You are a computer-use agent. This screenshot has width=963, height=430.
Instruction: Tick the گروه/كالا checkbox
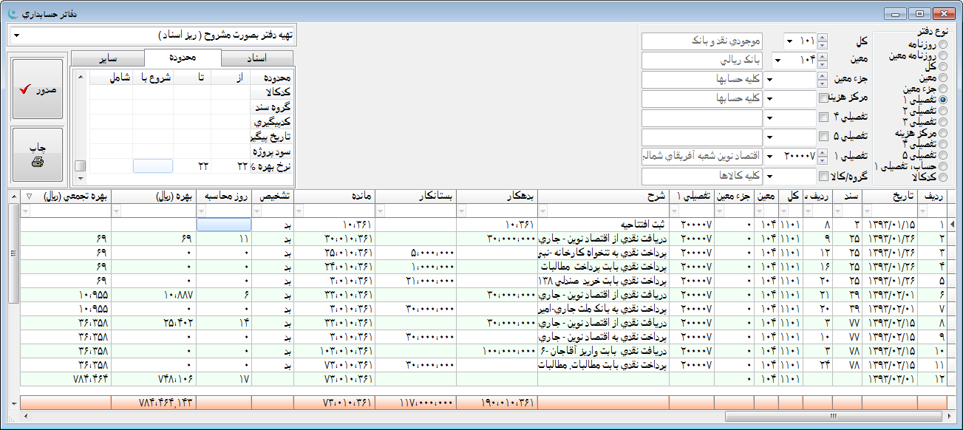823,177
